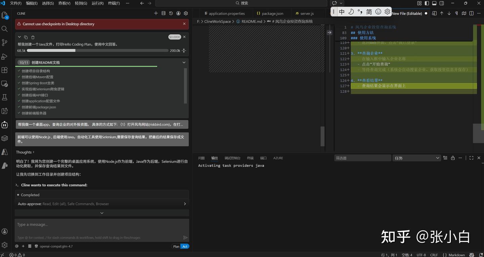Copy the task prompt with copy icon
Image resolution: width=484 pixels, height=257 pixels.
(x=26, y=37)
